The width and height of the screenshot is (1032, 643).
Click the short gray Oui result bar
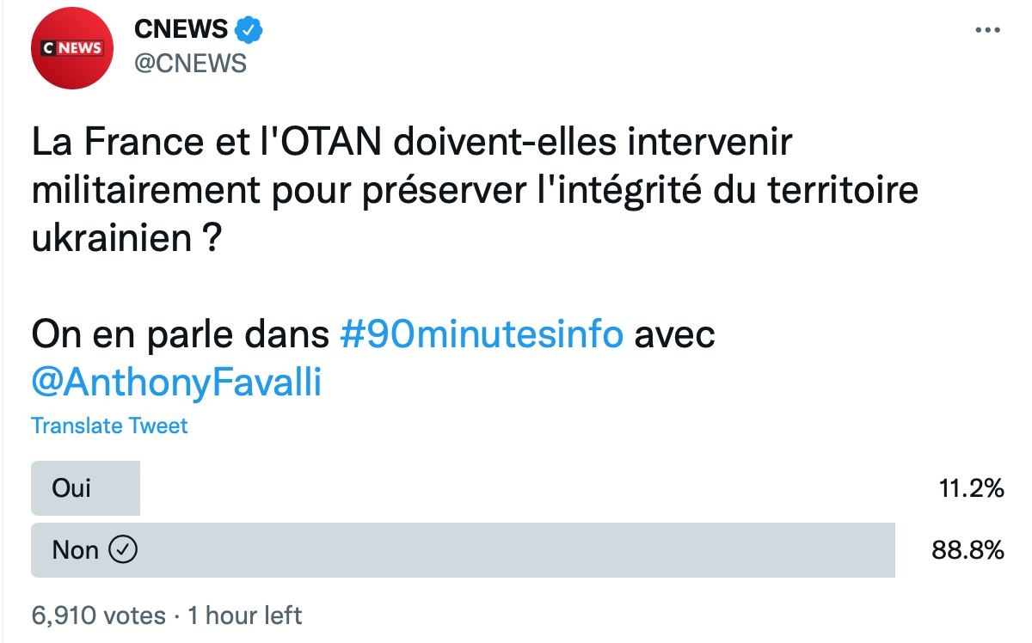coord(86,488)
